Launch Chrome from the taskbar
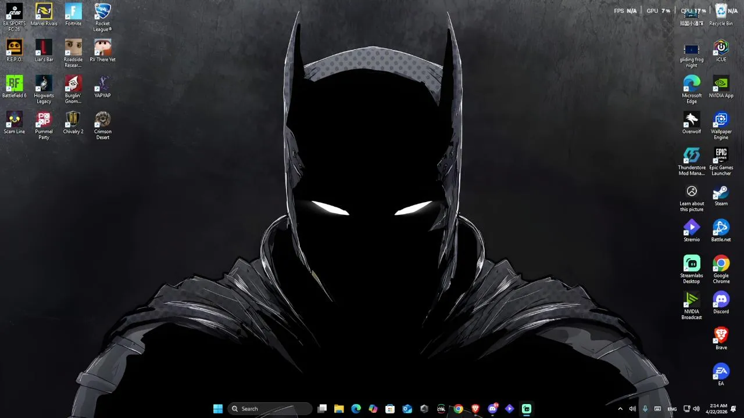The width and height of the screenshot is (744, 418). (x=458, y=409)
